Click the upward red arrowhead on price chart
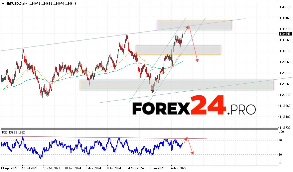The image size is (293, 172). 188,26
